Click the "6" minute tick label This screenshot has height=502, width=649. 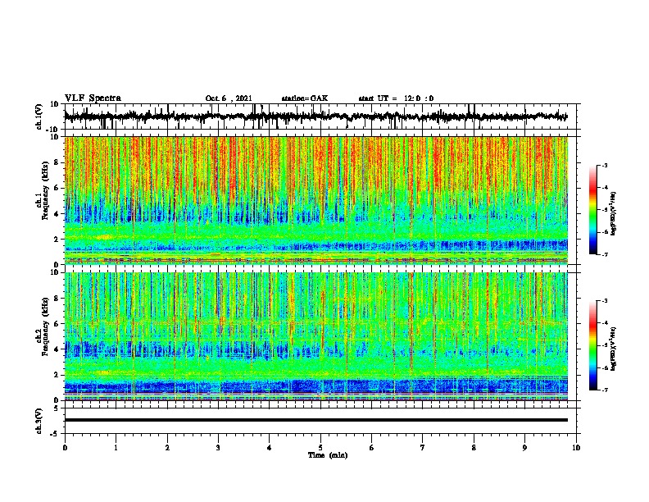click(x=372, y=448)
